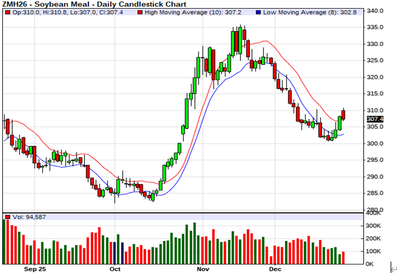Click the 280.0 price axis label
Image resolution: width=397 pixels, height=273 pixels.
coord(375,210)
